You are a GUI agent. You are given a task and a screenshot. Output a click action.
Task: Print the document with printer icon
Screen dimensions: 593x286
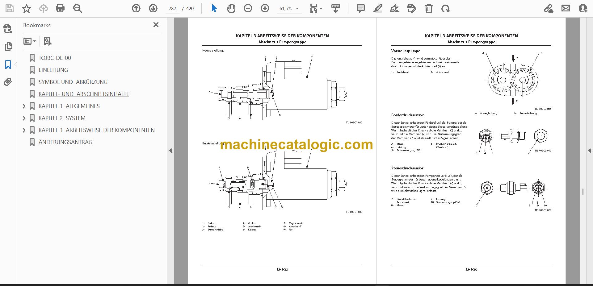tap(60, 8)
